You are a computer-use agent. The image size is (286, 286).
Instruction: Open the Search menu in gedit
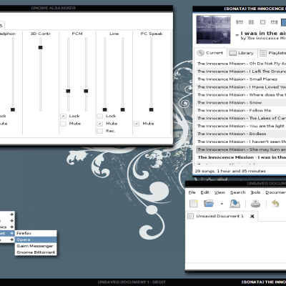point(237,192)
